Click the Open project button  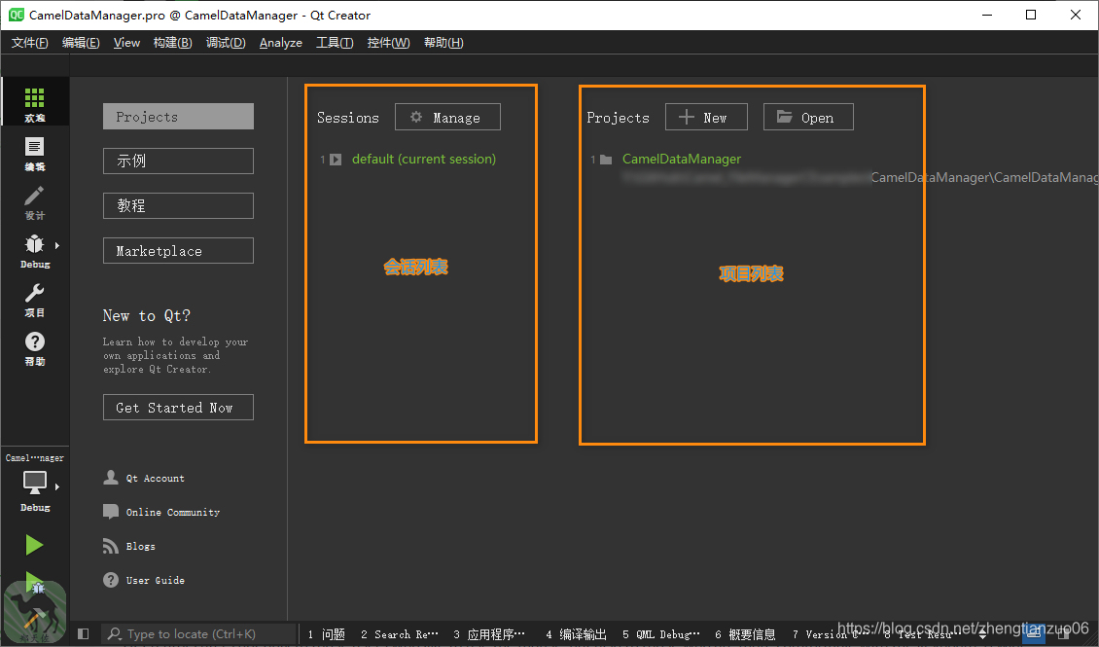[808, 117]
